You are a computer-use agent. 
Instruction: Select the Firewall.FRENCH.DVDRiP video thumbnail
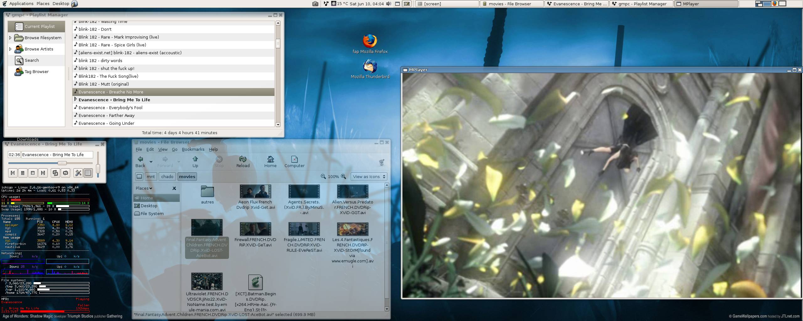pyautogui.click(x=255, y=229)
